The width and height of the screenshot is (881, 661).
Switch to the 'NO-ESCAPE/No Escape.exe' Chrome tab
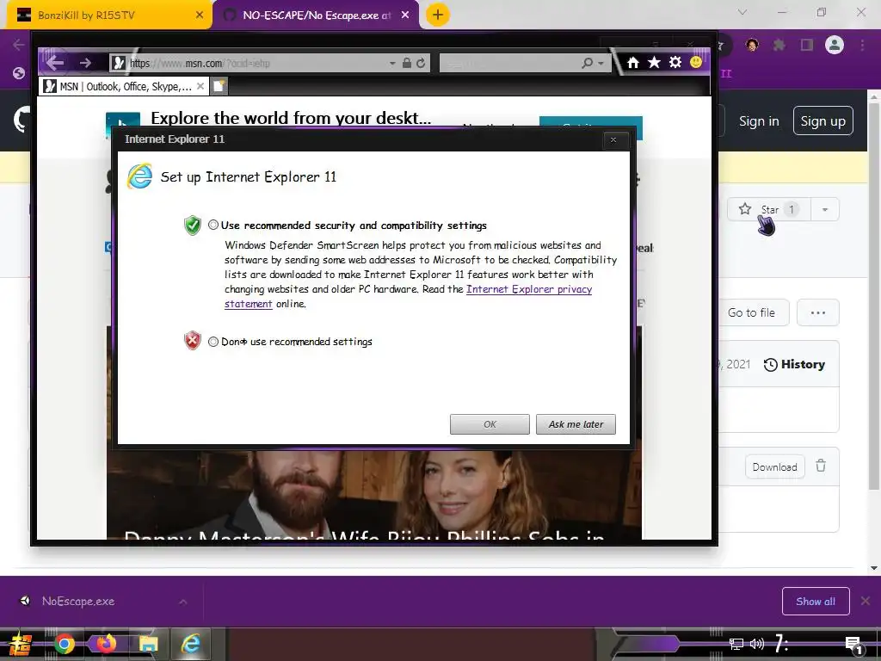click(x=316, y=15)
